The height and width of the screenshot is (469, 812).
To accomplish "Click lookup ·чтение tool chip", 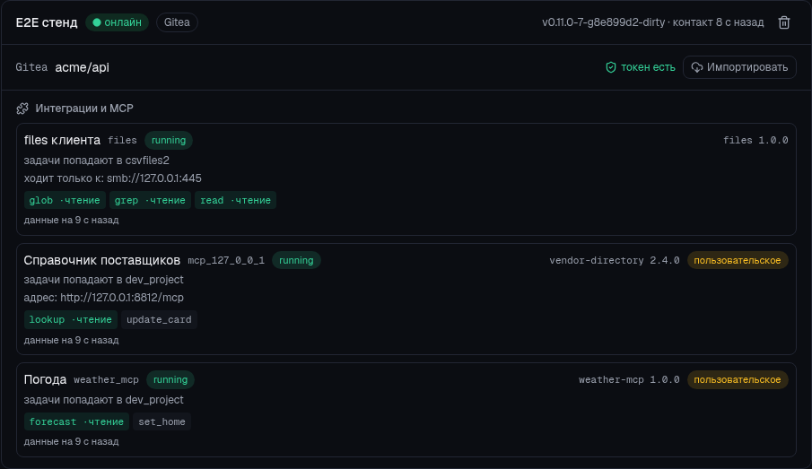I will 70,319.
